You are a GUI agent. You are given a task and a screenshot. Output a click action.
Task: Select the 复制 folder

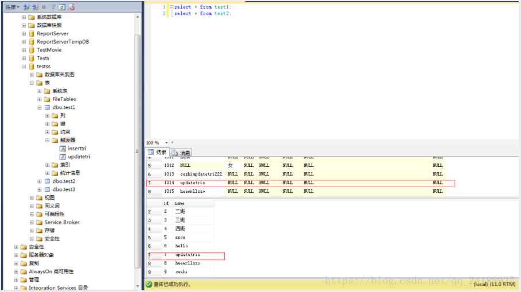(x=34, y=263)
